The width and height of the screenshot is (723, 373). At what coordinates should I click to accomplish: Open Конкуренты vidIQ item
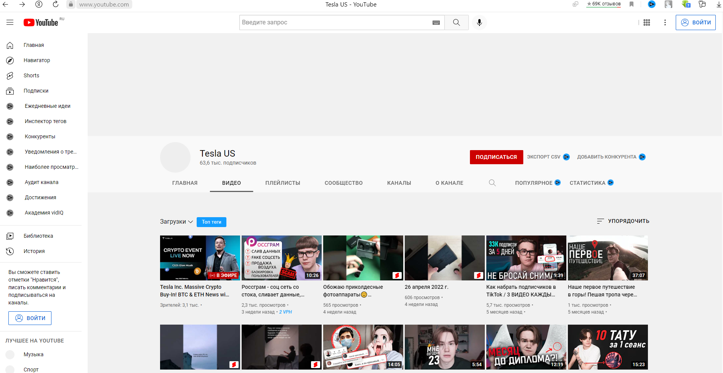pyautogui.click(x=41, y=136)
